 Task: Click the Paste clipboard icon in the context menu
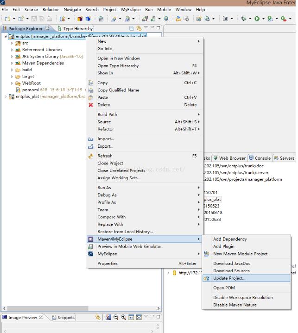coord(91,98)
